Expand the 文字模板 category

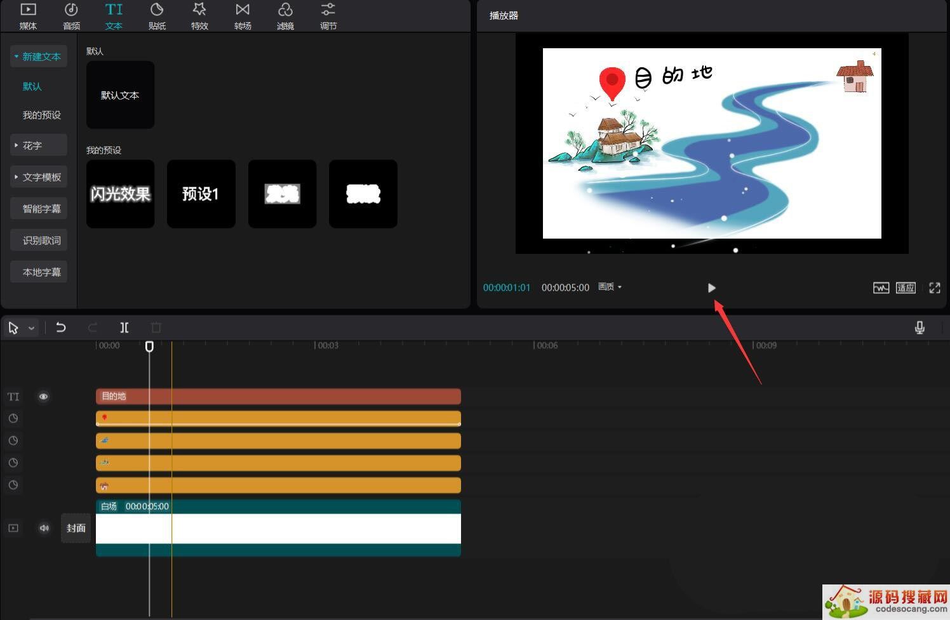coord(39,177)
